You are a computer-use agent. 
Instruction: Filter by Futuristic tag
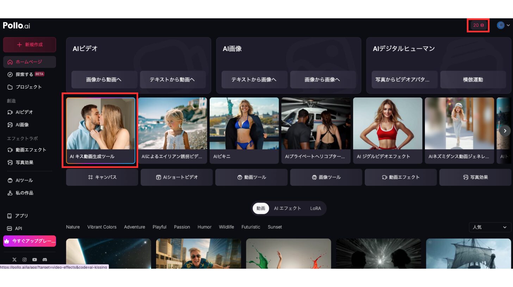pyautogui.click(x=251, y=227)
